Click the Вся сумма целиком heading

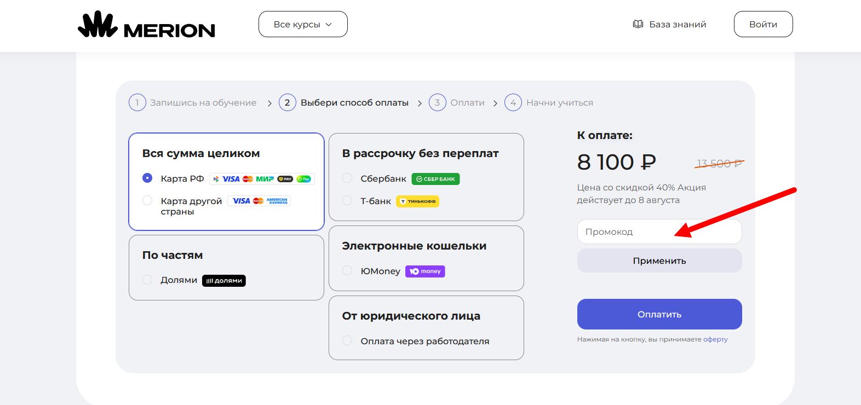201,153
